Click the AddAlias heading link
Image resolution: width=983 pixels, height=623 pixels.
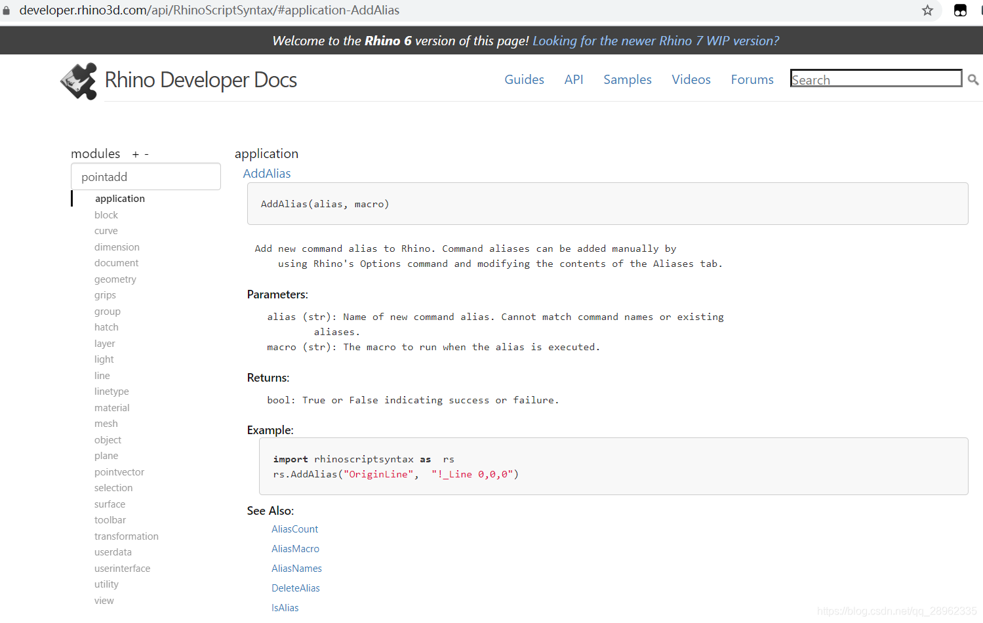267,173
